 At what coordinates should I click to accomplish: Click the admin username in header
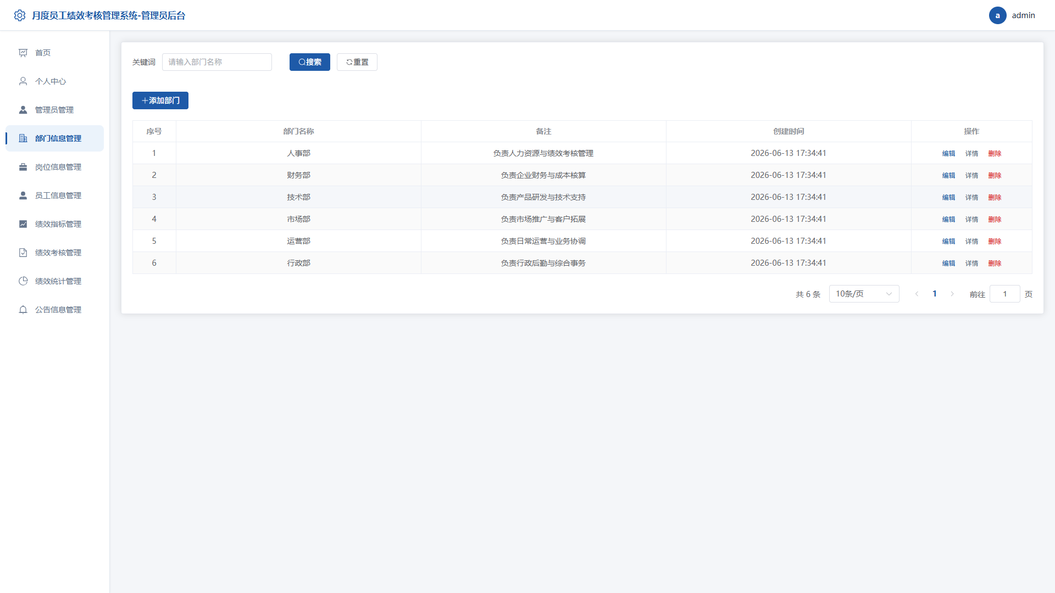pos(1023,15)
